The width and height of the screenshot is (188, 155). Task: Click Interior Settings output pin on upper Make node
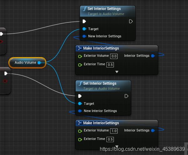pyautogui.click(x=153, y=56)
